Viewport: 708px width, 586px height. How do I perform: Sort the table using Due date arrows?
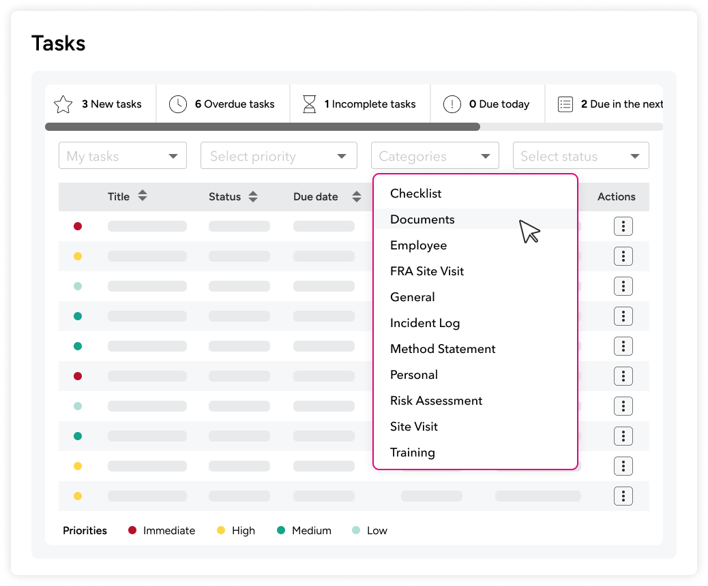(x=357, y=196)
